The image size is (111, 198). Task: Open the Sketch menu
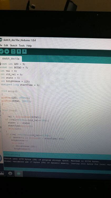[13, 45]
